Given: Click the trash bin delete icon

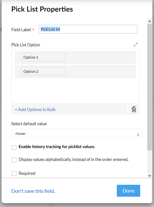Looking at the screenshot, I should tap(134, 109).
